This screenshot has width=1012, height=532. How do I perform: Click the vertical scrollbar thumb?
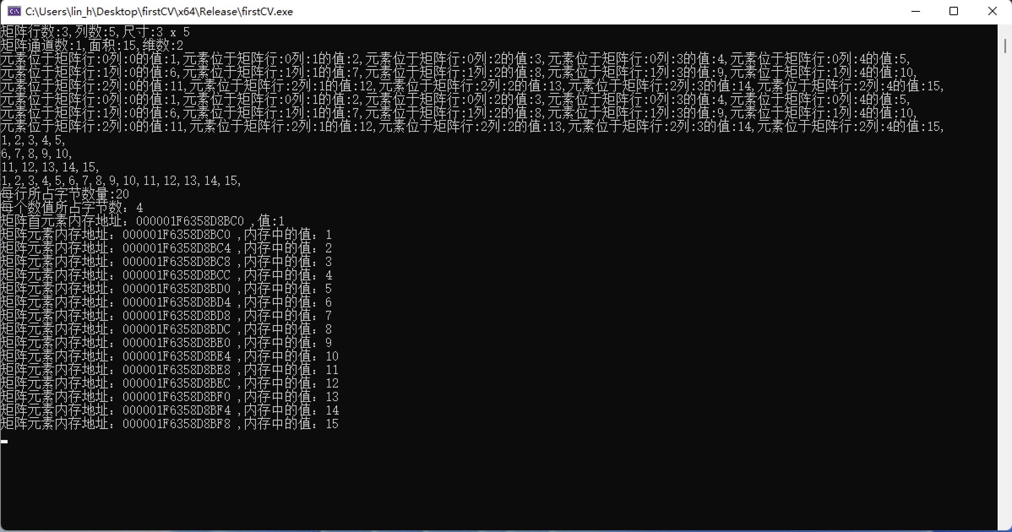tap(1005, 46)
